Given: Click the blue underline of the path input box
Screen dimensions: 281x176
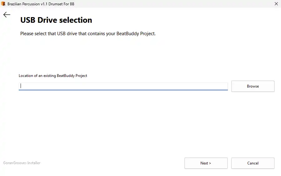Looking at the screenshot, I should click(123, 90).
